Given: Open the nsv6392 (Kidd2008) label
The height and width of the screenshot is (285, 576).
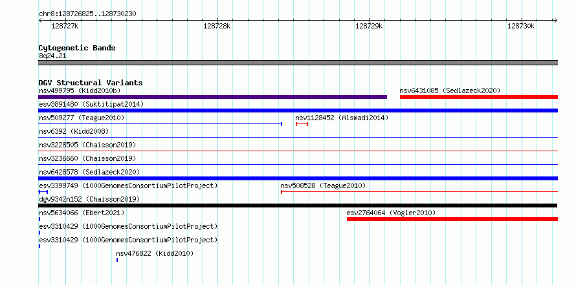Looking at the screenshot, I should [x=74, y=131].
